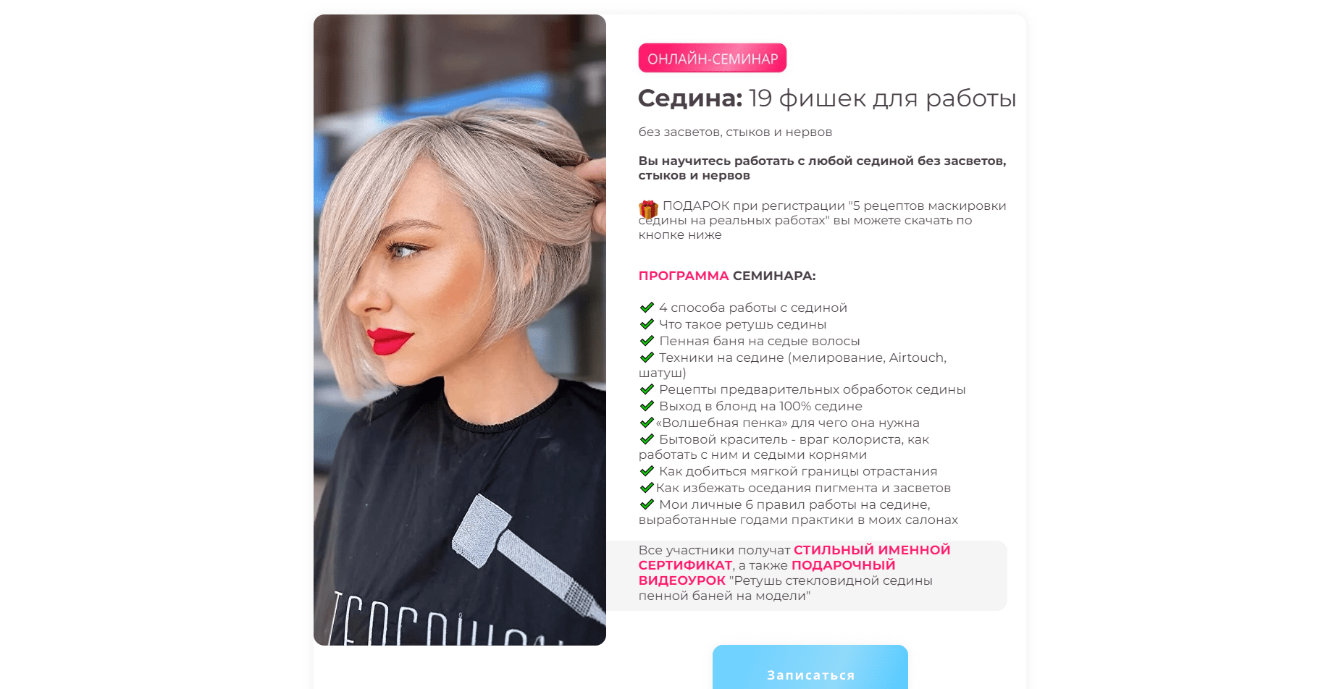The image size is (1326, 689).
Task: Click the checkmark beside Как избежать оседания пигмента
Action: coord(647,488)
